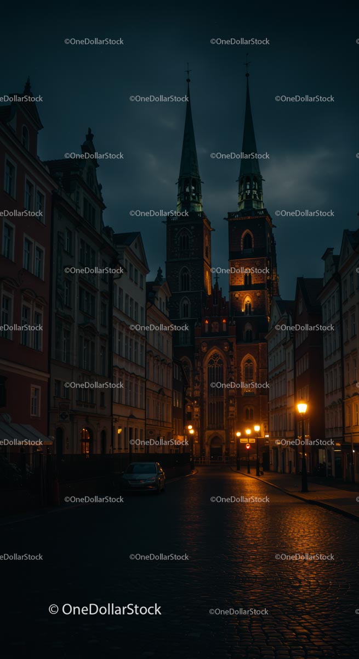Screen dimensions: 359x659
Task: Click the left church tower spire
Action: click(x=189, y=137)
